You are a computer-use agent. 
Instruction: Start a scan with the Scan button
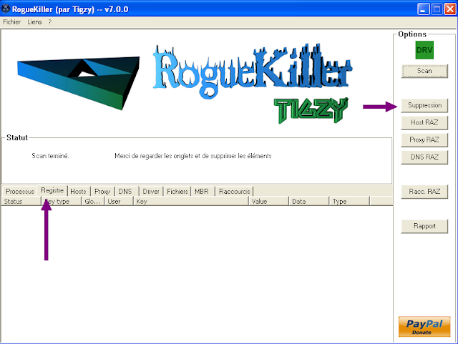pos(424,71)
